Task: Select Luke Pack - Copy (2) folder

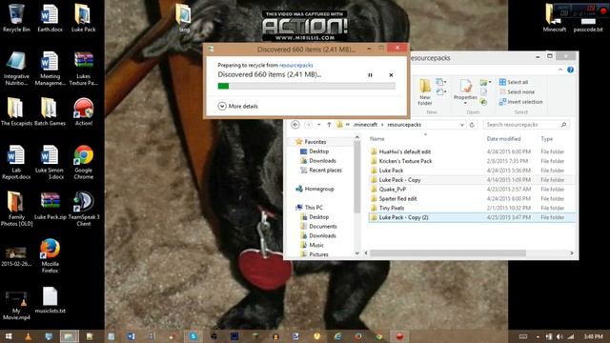Action: pos(471,217)
